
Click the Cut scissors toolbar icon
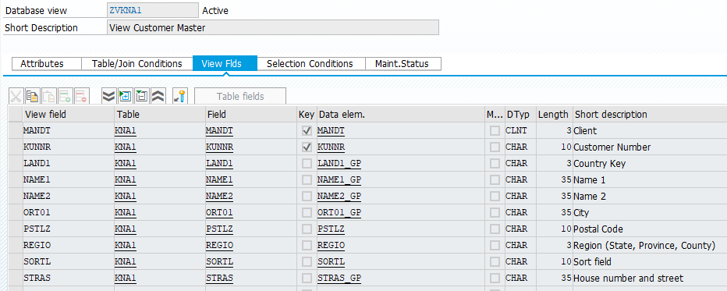(16, 97)
